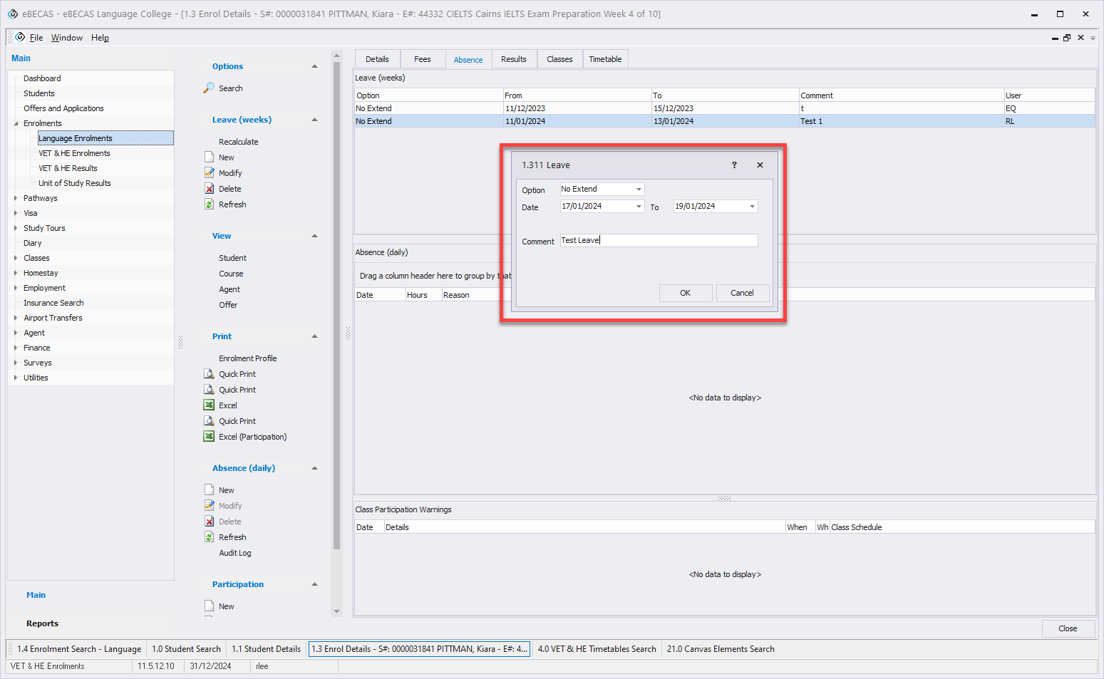
Task: Click the Delete leave red X icon
Action: click(x=209, y=189)
